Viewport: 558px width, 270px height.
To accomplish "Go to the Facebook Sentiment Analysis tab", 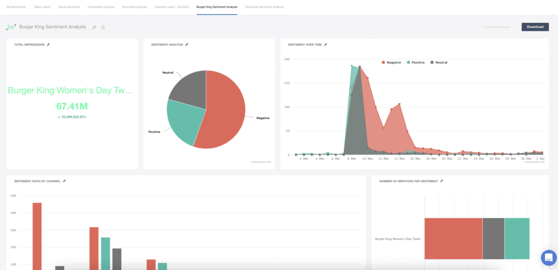I will click(266, 7).
